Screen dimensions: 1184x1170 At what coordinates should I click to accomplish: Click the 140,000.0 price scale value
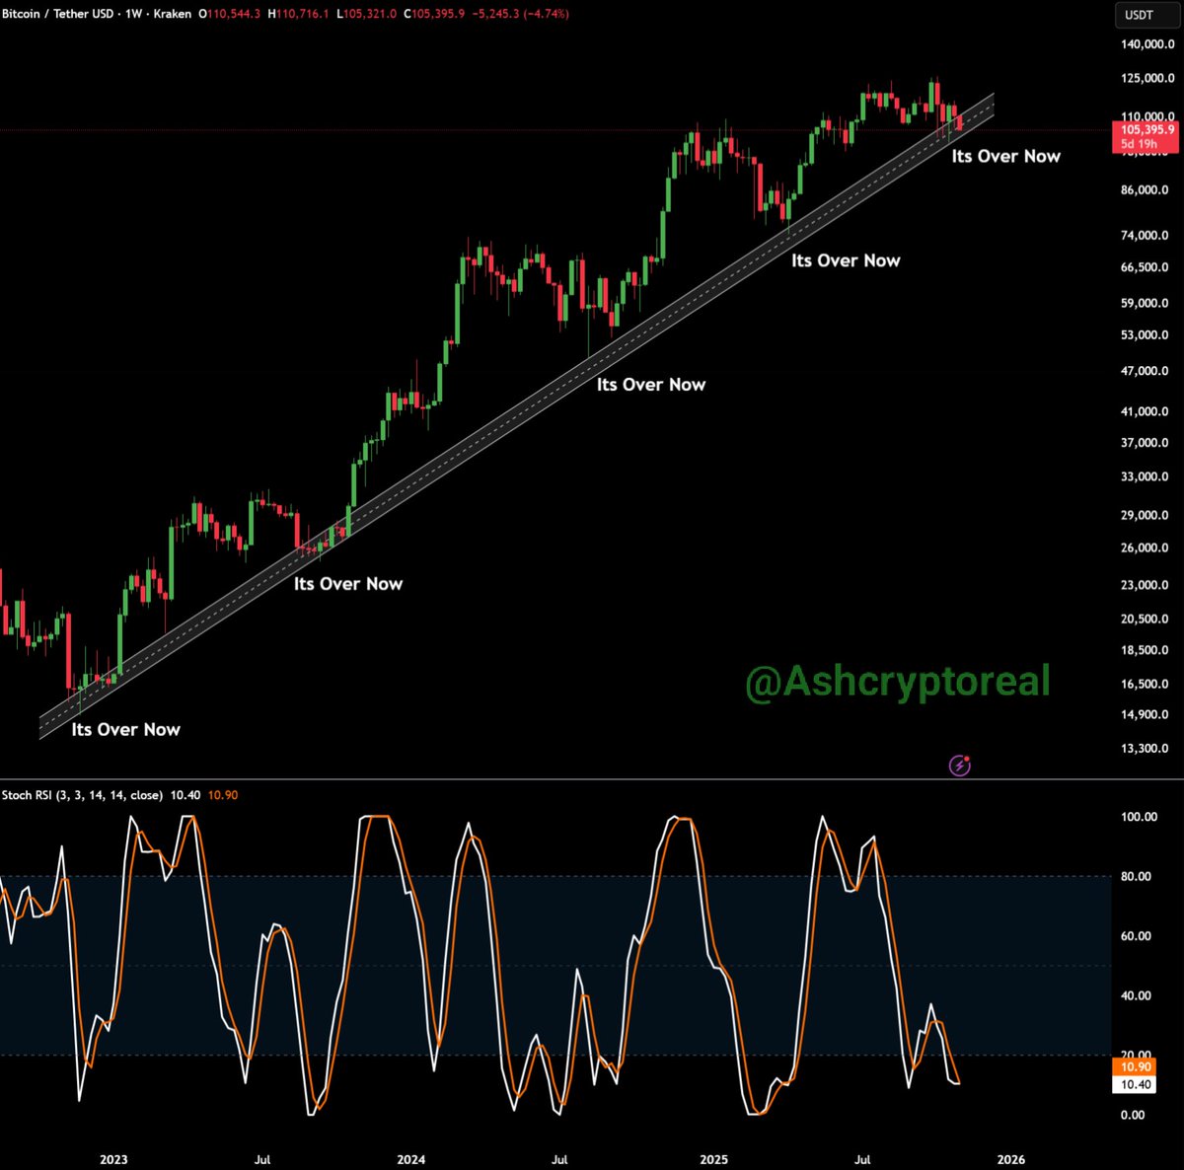click(x=1148, y=42)
